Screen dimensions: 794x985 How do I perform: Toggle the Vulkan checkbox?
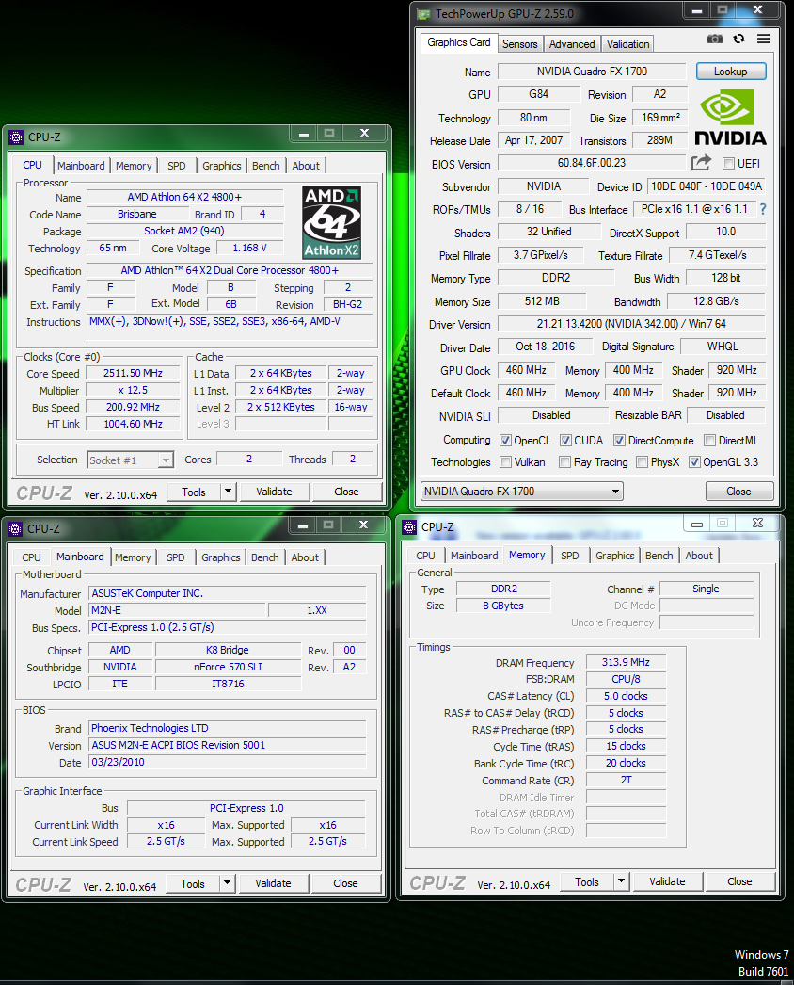tap(505, 462)
